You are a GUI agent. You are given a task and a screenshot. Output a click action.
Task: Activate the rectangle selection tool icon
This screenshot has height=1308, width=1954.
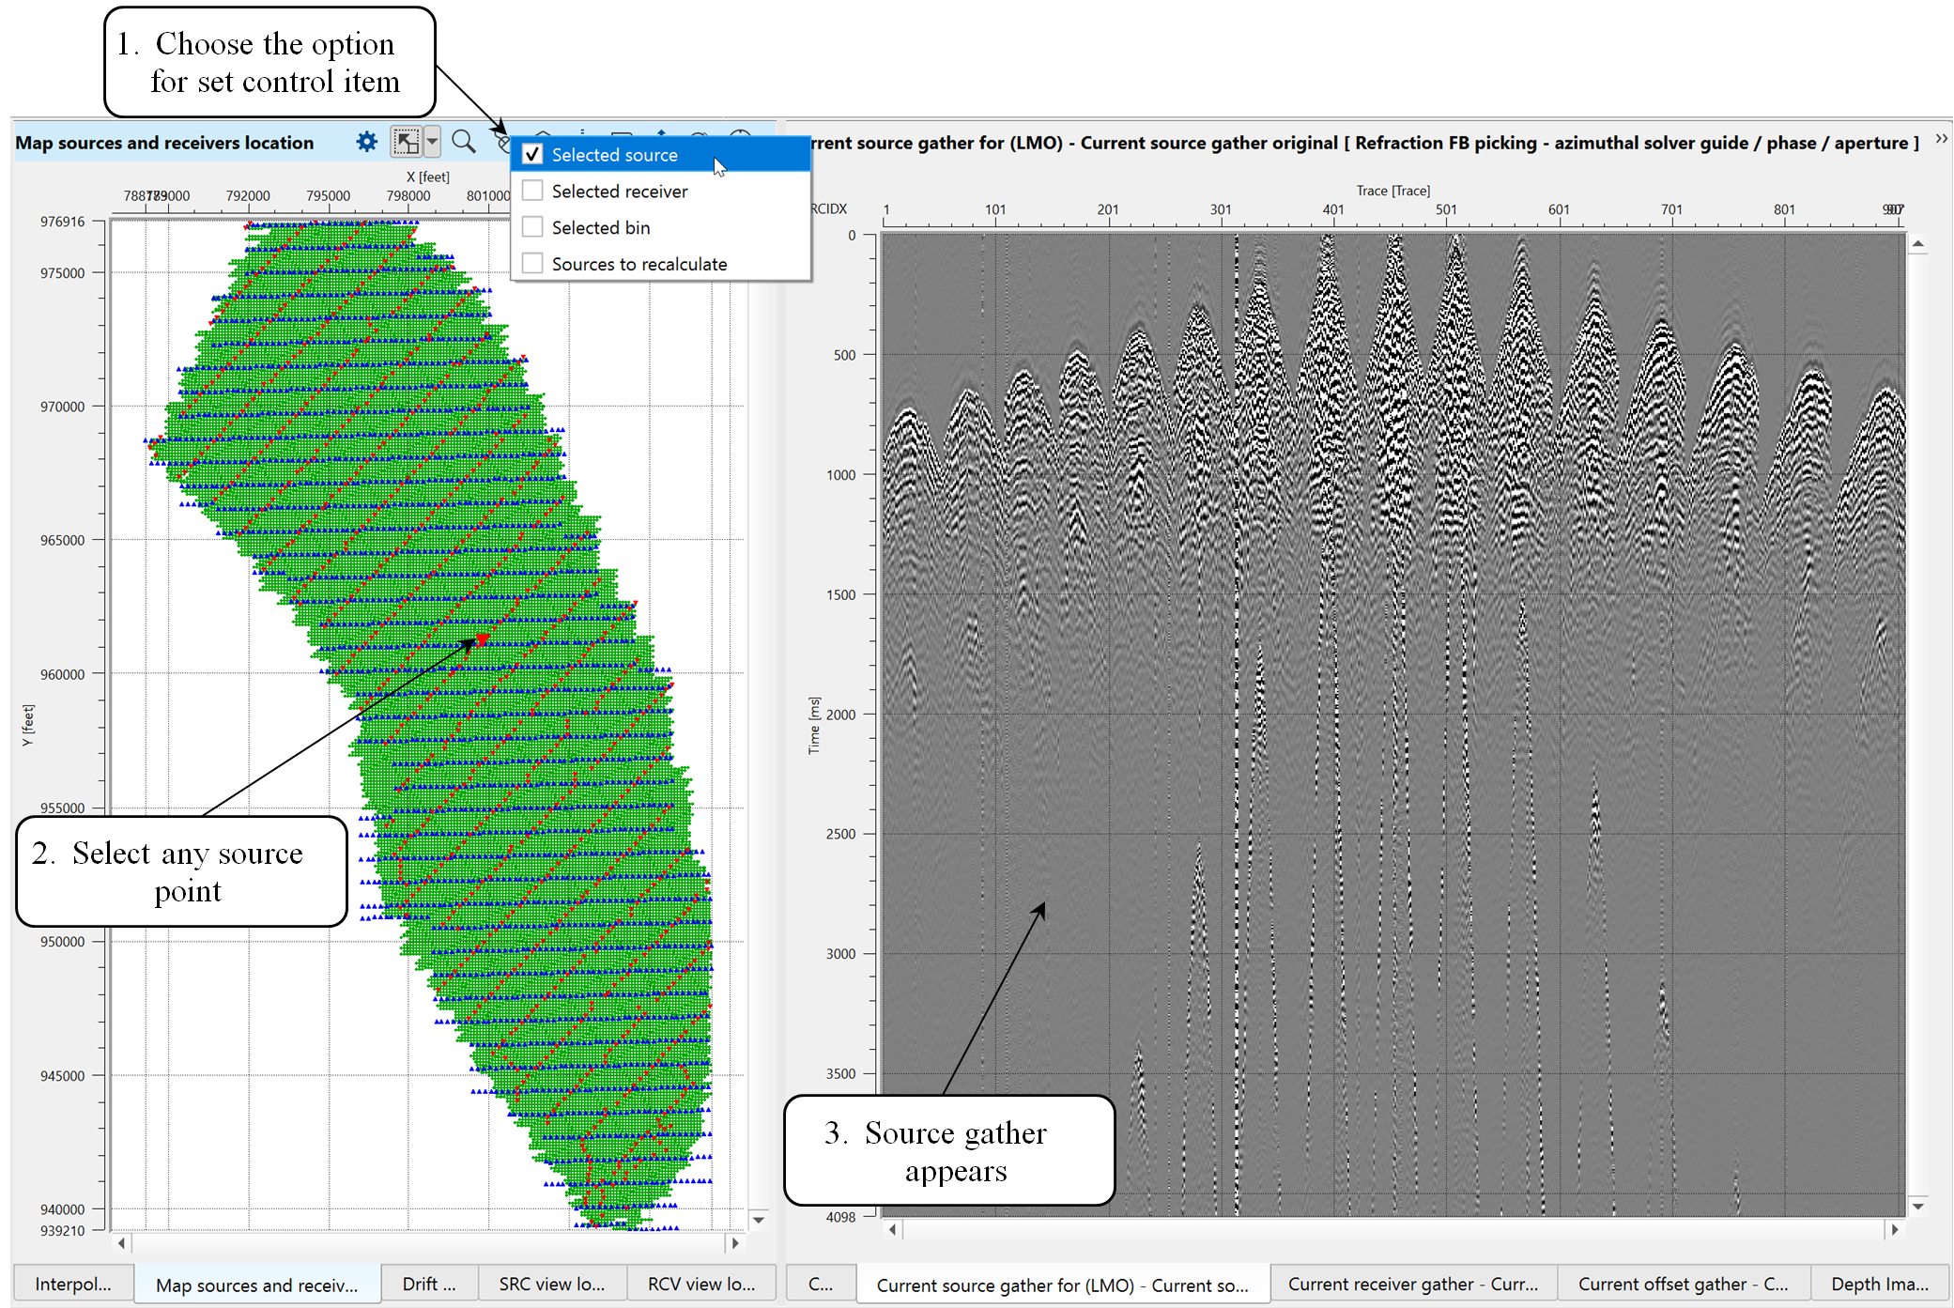click(406, 142)
